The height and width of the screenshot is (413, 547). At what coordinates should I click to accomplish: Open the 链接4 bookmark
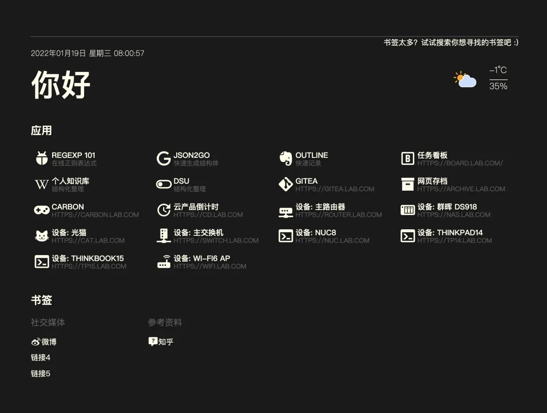pos(41,358)
